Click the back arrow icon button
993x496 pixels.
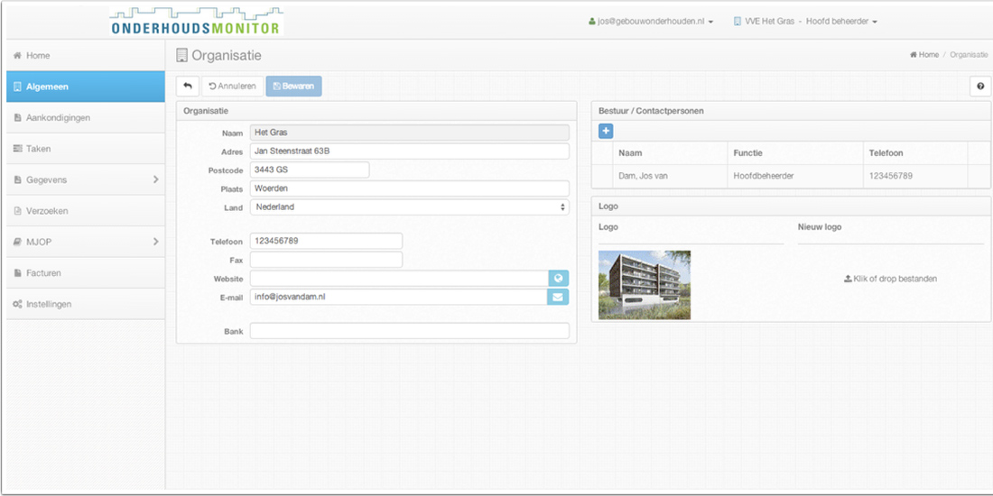(188, 87)
